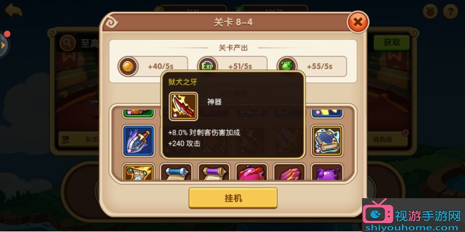Select the red potion item
The height and width of the screenshot is (232, 465).
click(251, 172)
